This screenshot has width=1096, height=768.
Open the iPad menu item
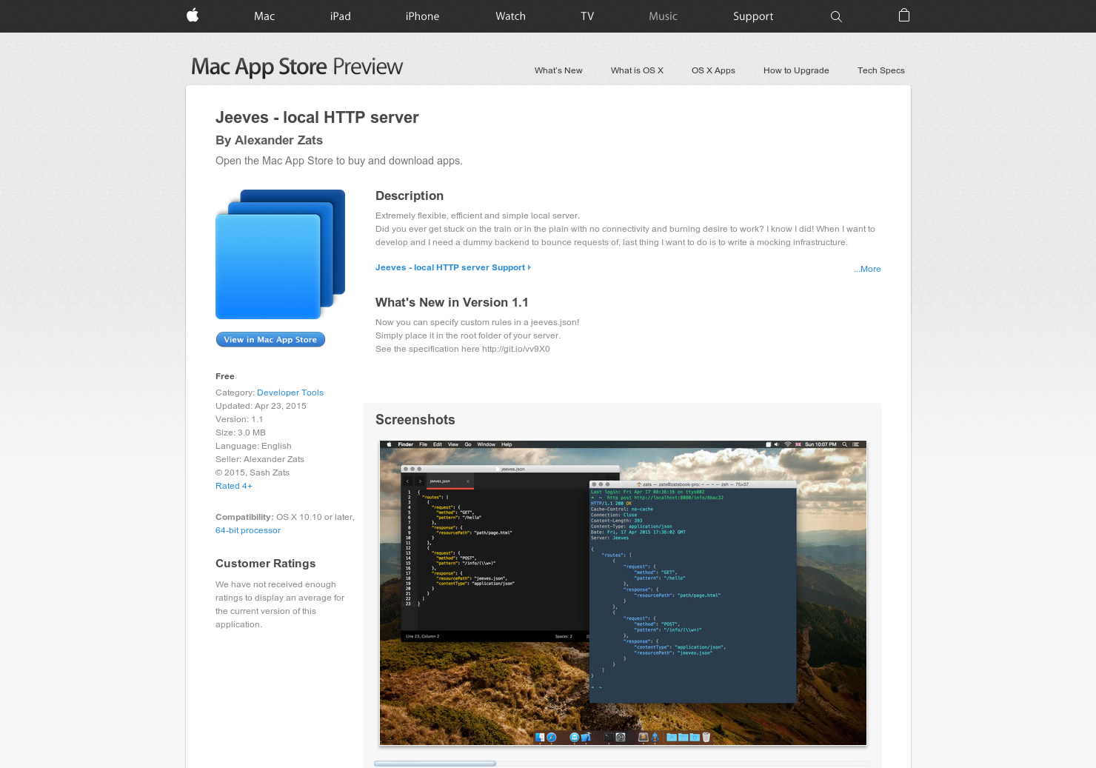coord(341,16)
